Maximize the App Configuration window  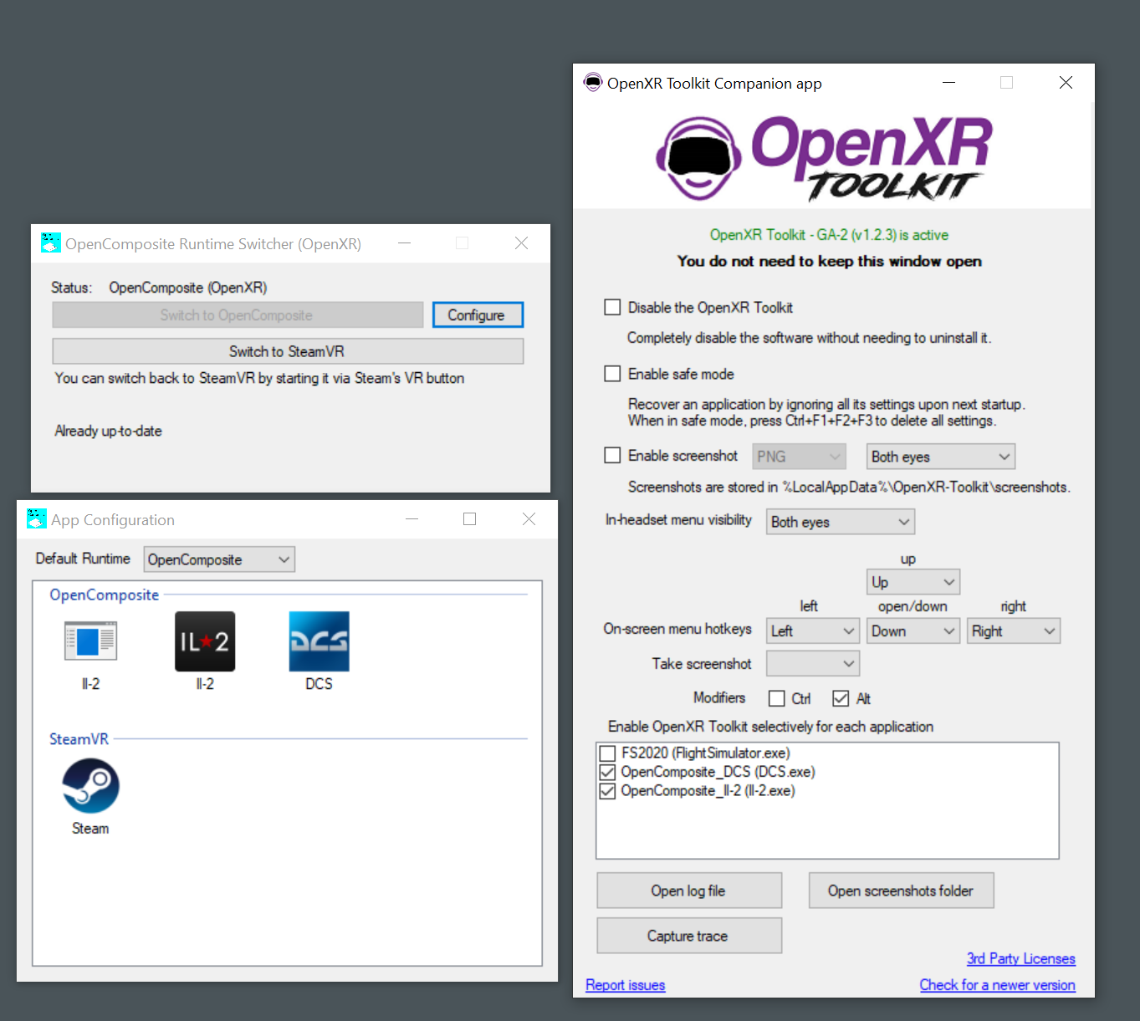(x=470, y=519)
